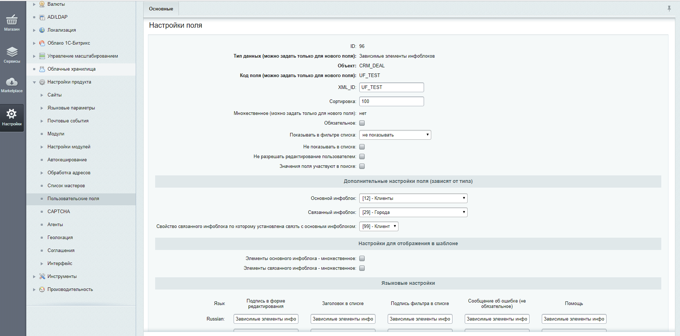This screenshot has width=680, height=336.
Task: Open Список мастеров in the tree
Action: pos(66,186)
